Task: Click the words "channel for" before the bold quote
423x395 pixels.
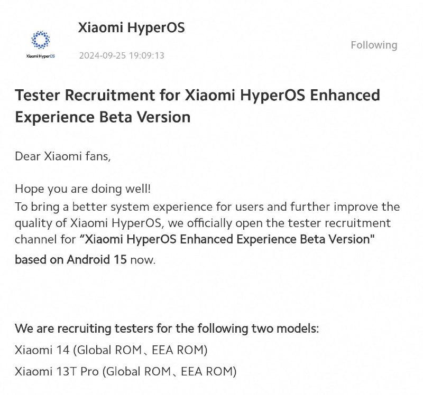Action: coord(45,239)
